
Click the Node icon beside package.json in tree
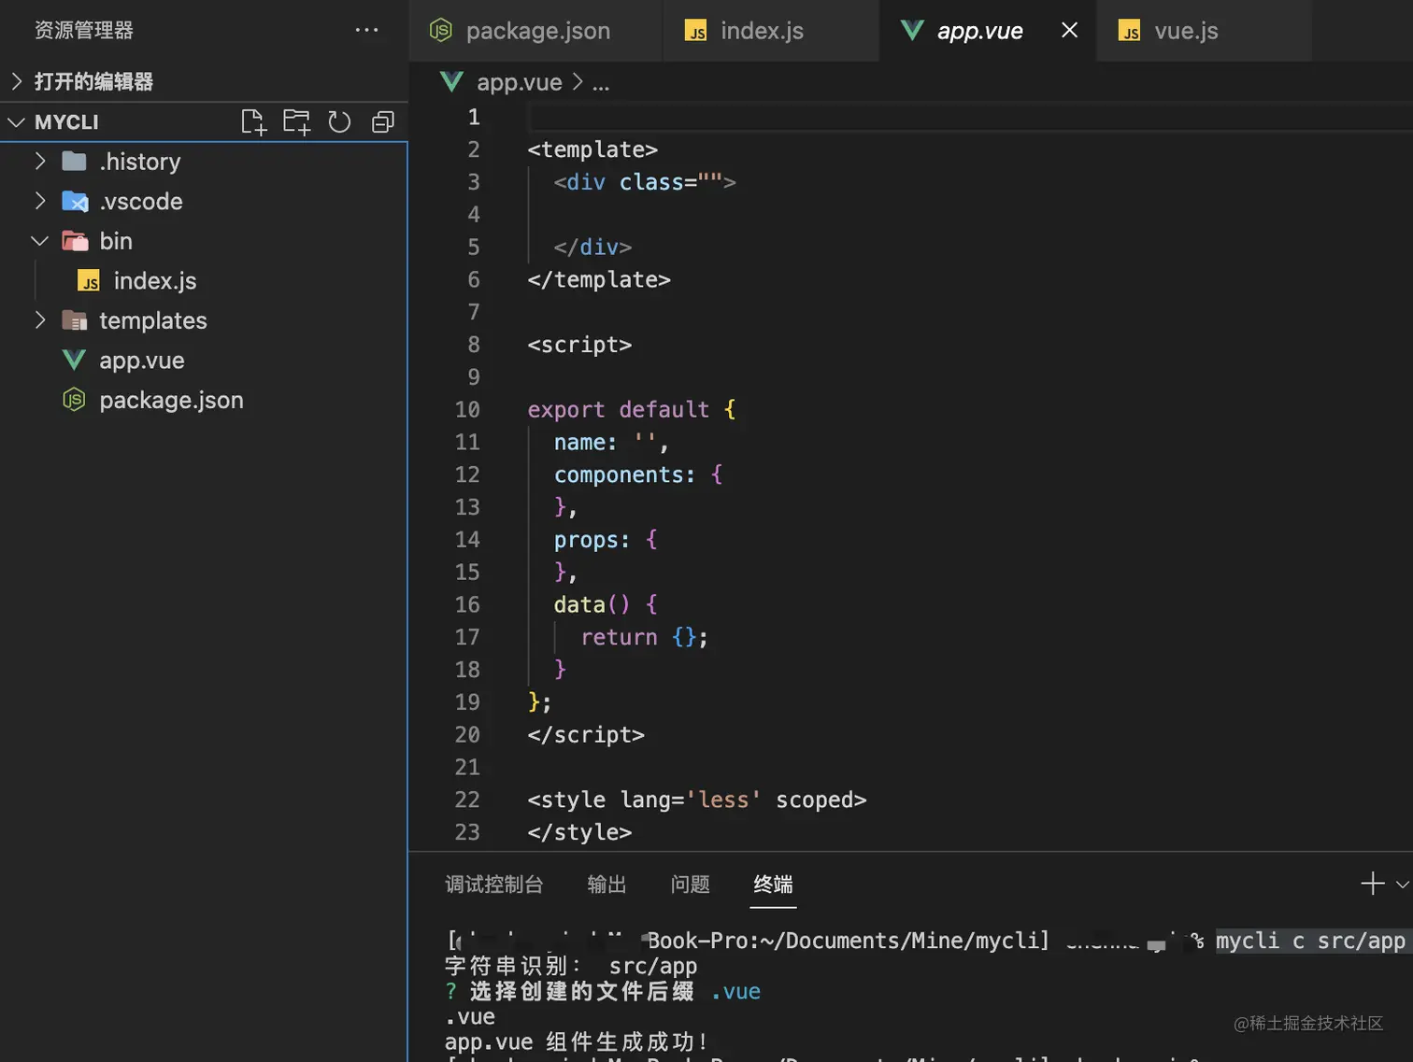[74, 400]
